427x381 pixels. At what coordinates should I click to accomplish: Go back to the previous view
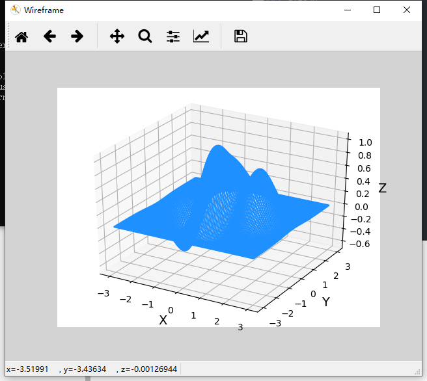[x=49, y=36]
